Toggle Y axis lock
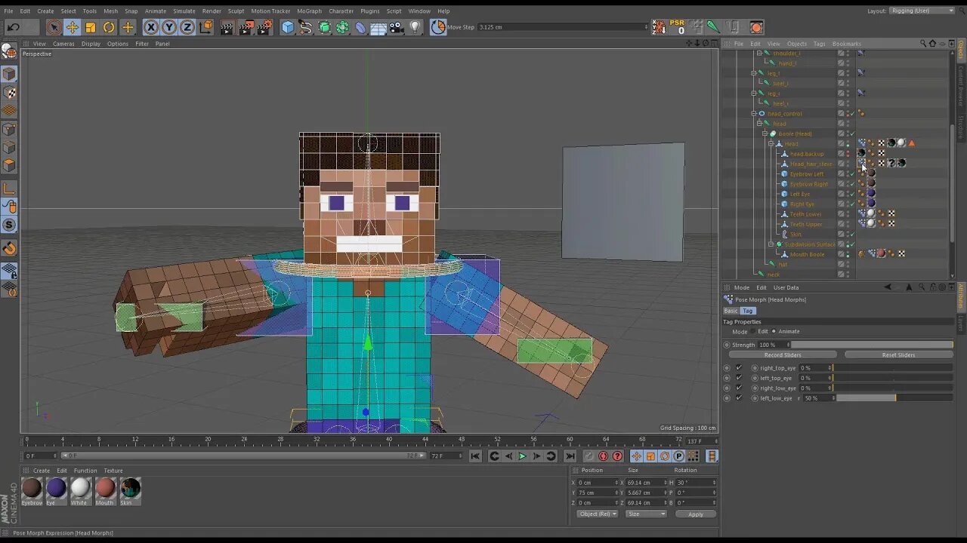The height and width of the screenshot is (543, 967). coord(169,27)
